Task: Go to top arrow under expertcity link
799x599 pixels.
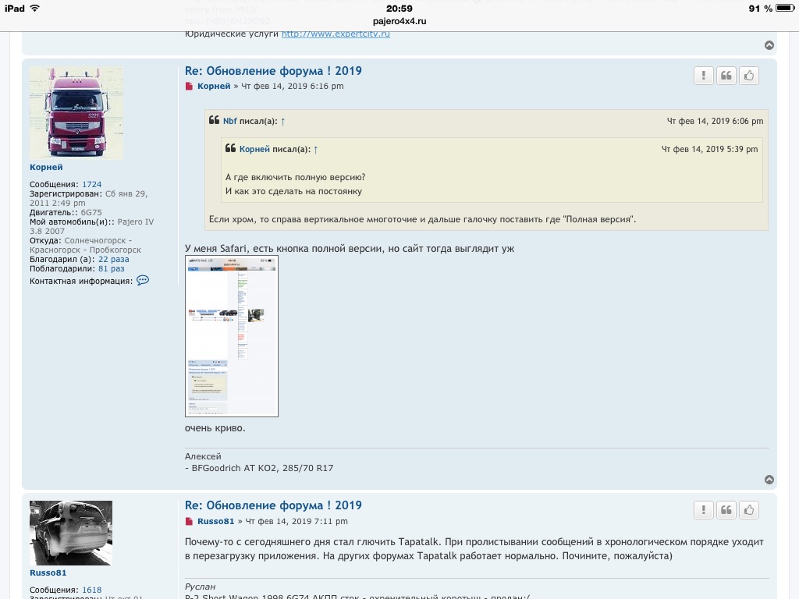Action: [x=769, y=46]
